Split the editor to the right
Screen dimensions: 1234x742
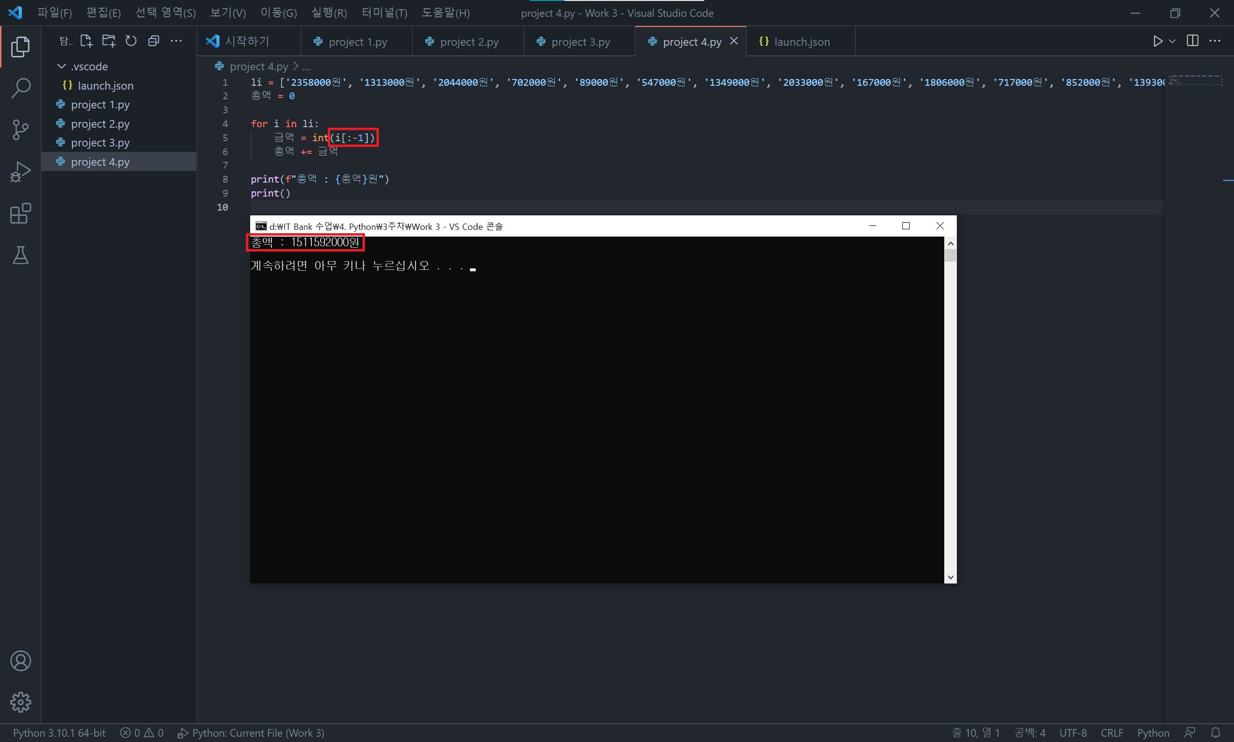click(1192, 41)
